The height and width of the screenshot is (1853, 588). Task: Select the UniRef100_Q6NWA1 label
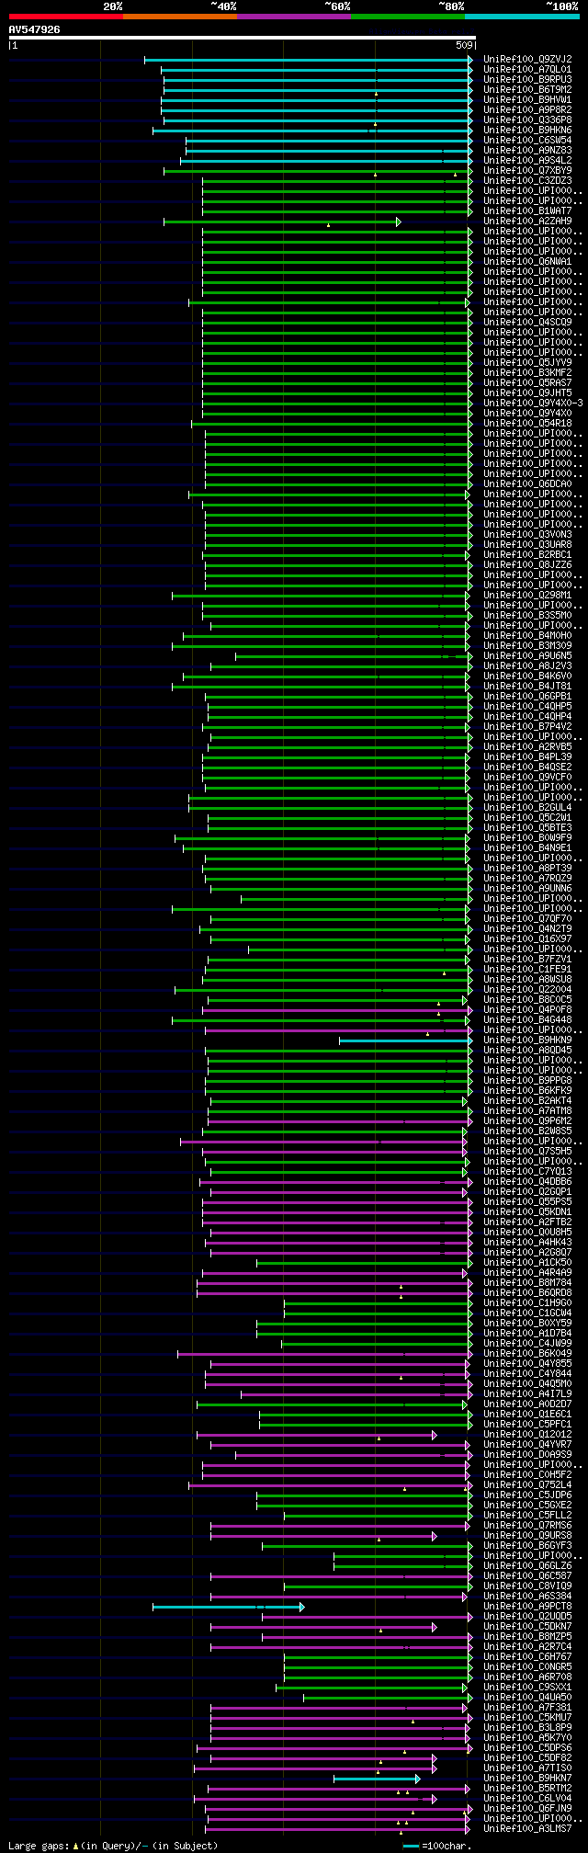tap(527, 262)
